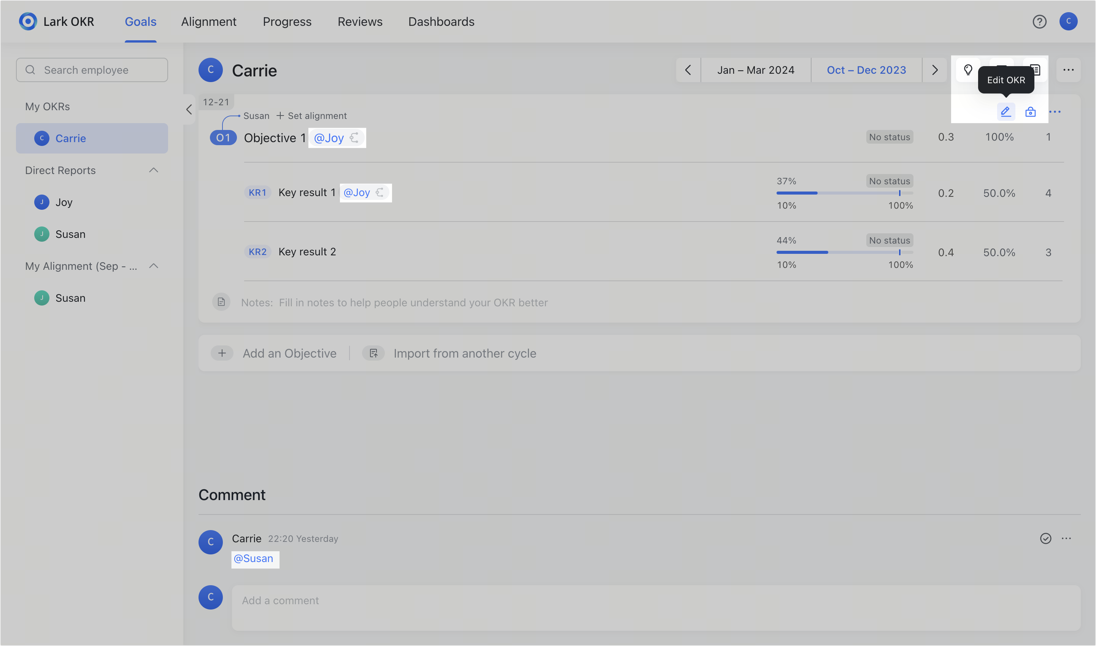Switch to the Dashboards tab
This screenshot has height=646, width=1096.
click(x=441, y=21)
